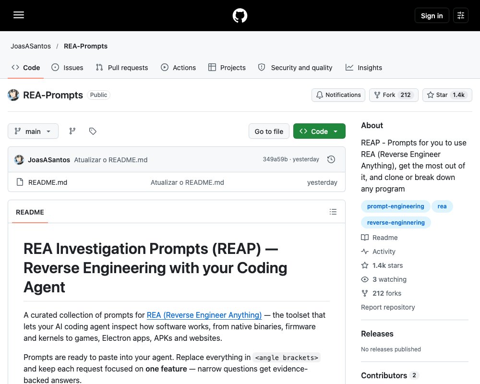Select the README tab header
Image resolution: width=480 pixels, height=384 pixels.
click(30, 212)
